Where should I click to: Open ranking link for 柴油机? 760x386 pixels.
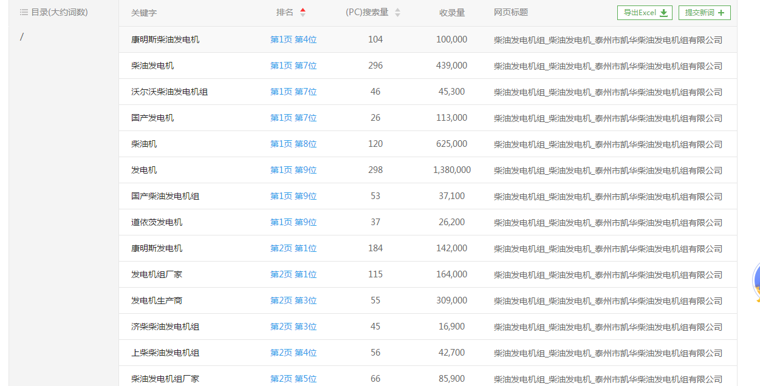tap(293, 144)
